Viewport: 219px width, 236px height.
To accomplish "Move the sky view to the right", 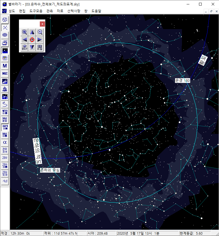I will [40, 40].
